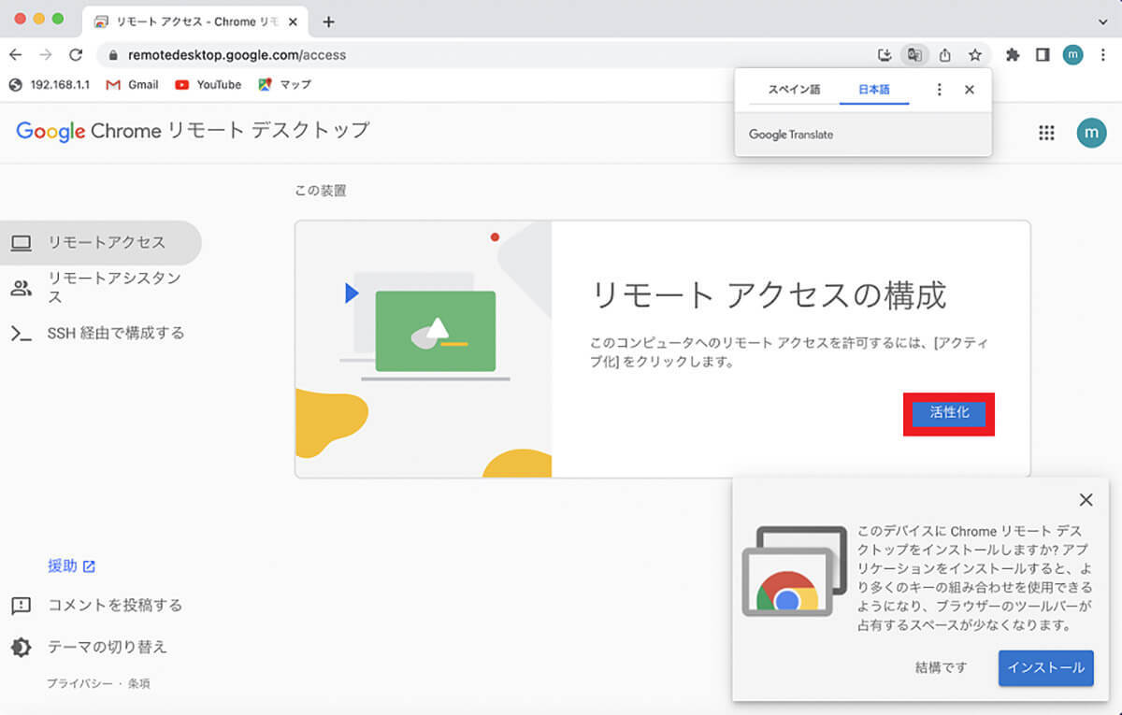Click the site lock icon in address bar
This screenshot has width=1122, height=715.
tap(114, 55)
